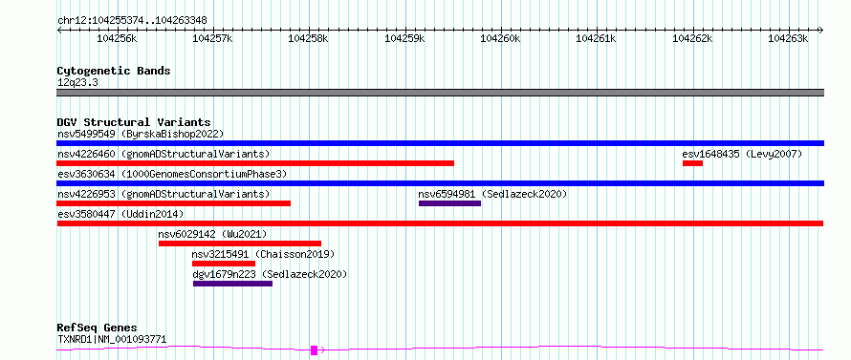Image resolution: width=851 pixels, height=360 pixels.
Task: Open the nsv4226953 (gnomADStructuralVariants) label
Action: point(164,194)
